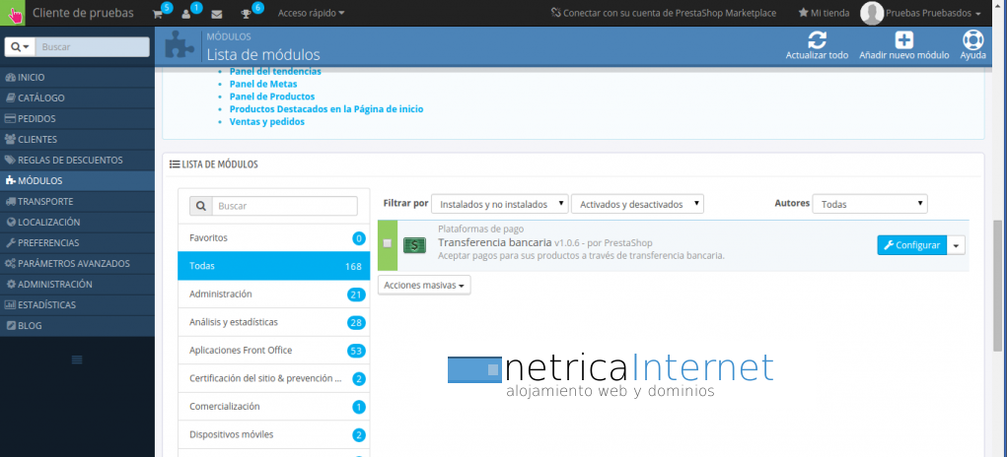The height and width of the screenshot is (457, 1007).
Task: Open the Autores Todas dropdown
Action: [870, 205]
